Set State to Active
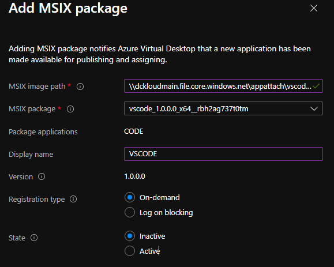 tap(130, 251)
